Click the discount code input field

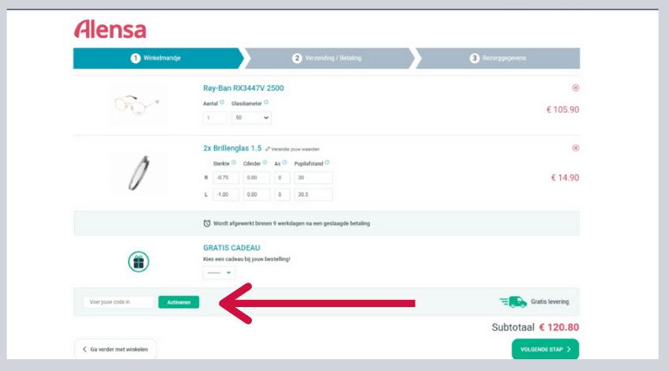(x=118, y=302)
